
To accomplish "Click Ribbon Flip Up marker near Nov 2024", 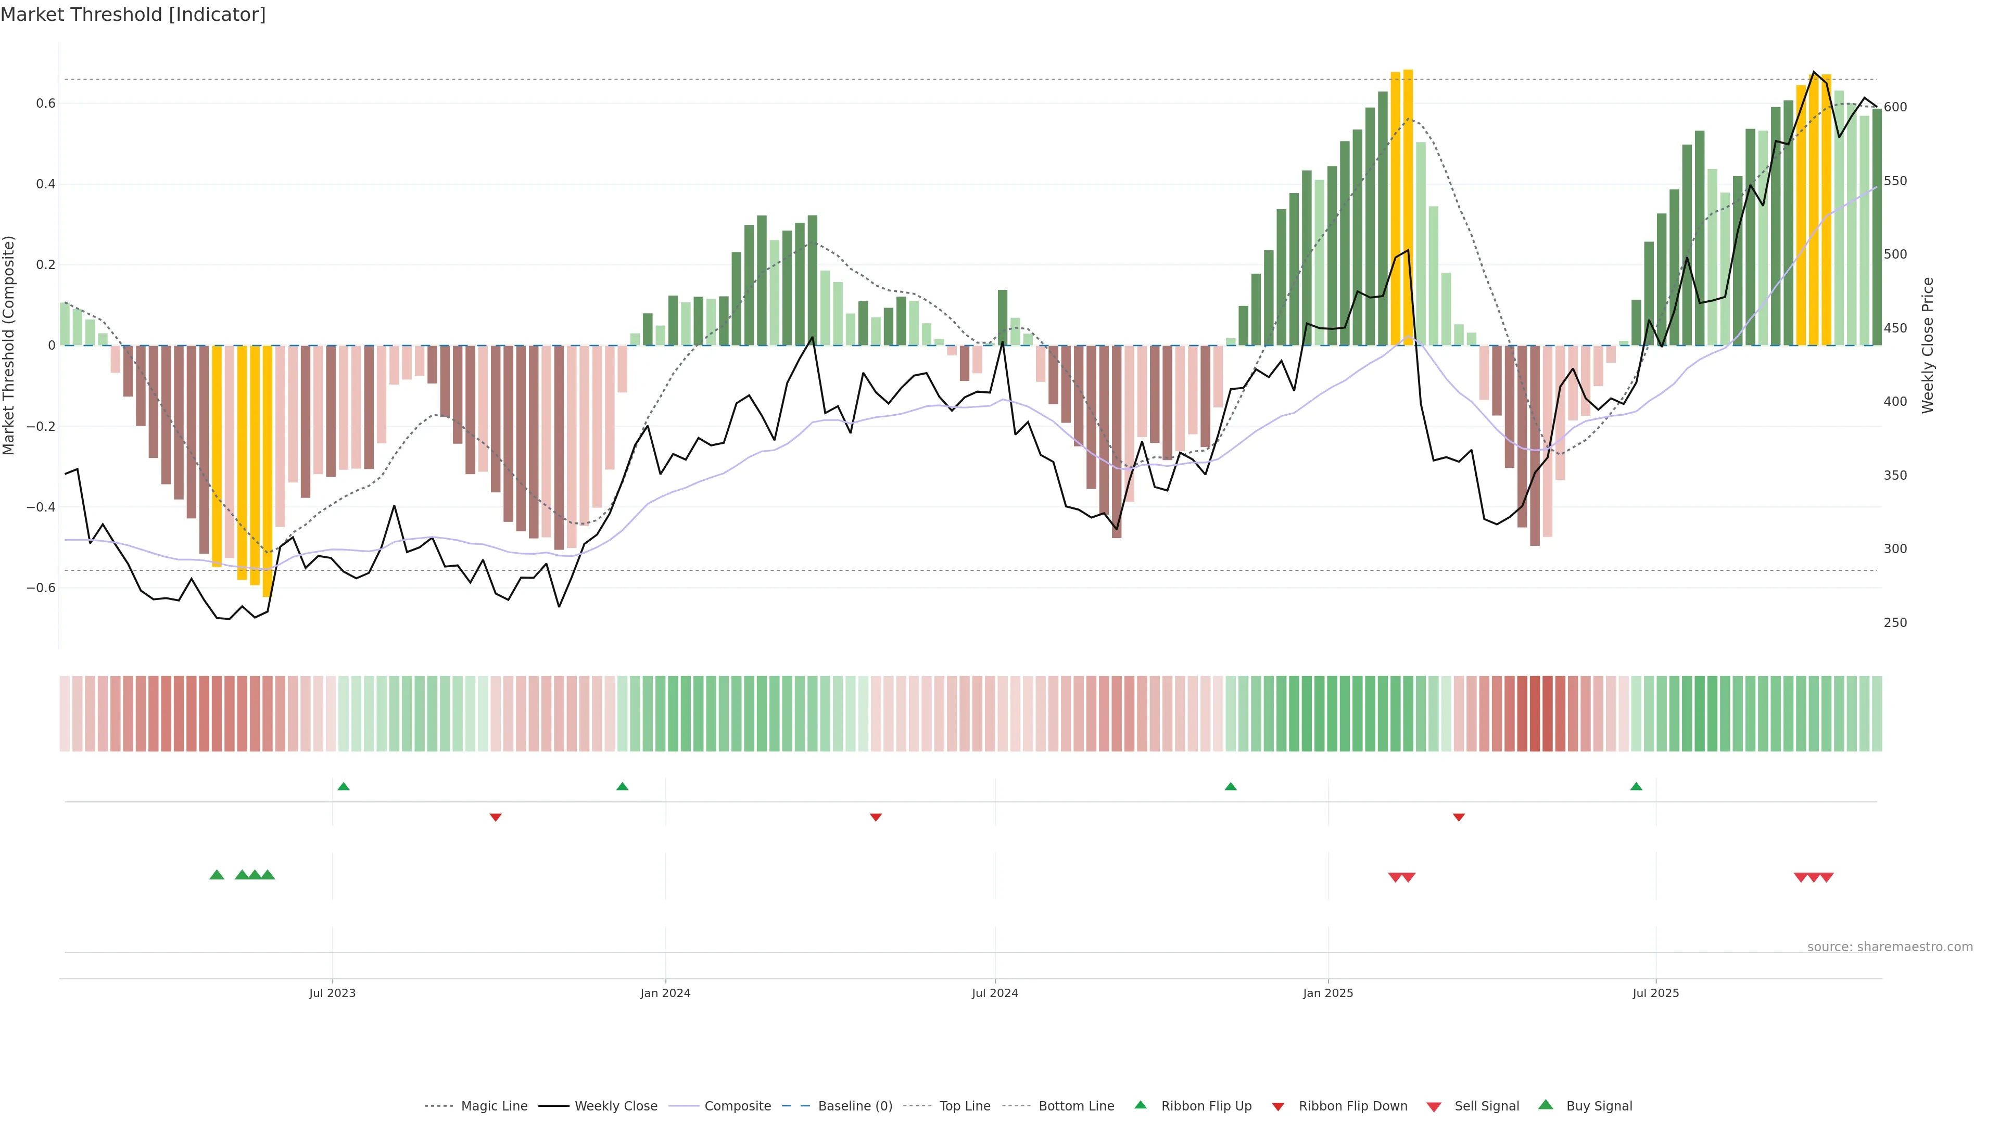I will 1231,787.
